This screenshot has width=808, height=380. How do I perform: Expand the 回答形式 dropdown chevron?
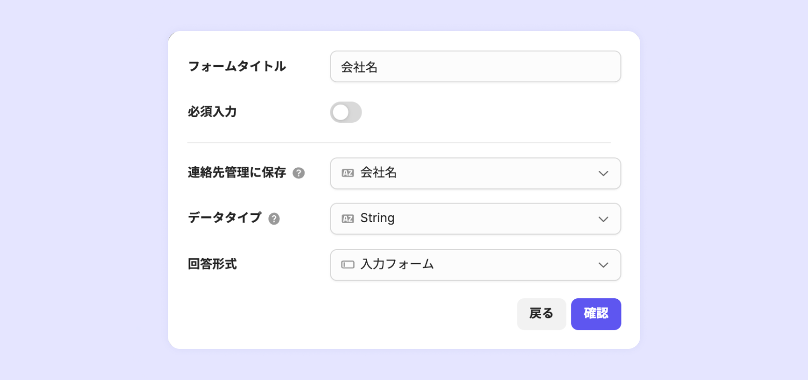[603, 265]
